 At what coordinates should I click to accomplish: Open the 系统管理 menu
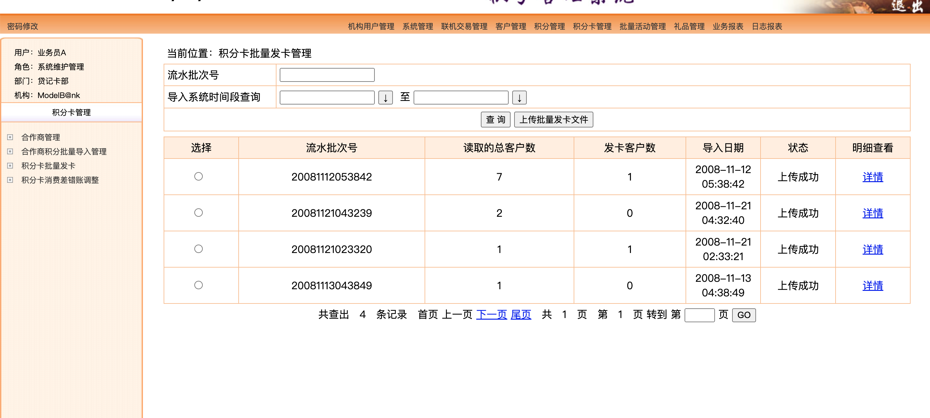417,27
